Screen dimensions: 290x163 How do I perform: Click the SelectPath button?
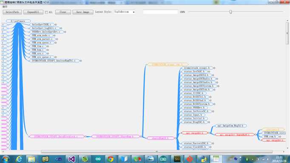12,12
